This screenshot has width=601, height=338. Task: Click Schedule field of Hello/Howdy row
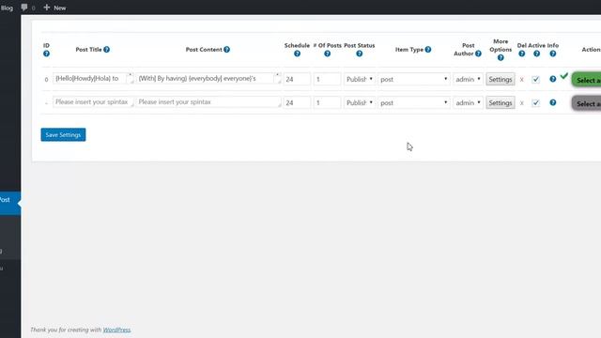tap(297, 79)
